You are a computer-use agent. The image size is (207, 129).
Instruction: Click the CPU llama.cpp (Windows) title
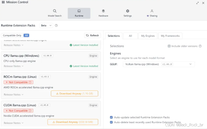point(21,56)
